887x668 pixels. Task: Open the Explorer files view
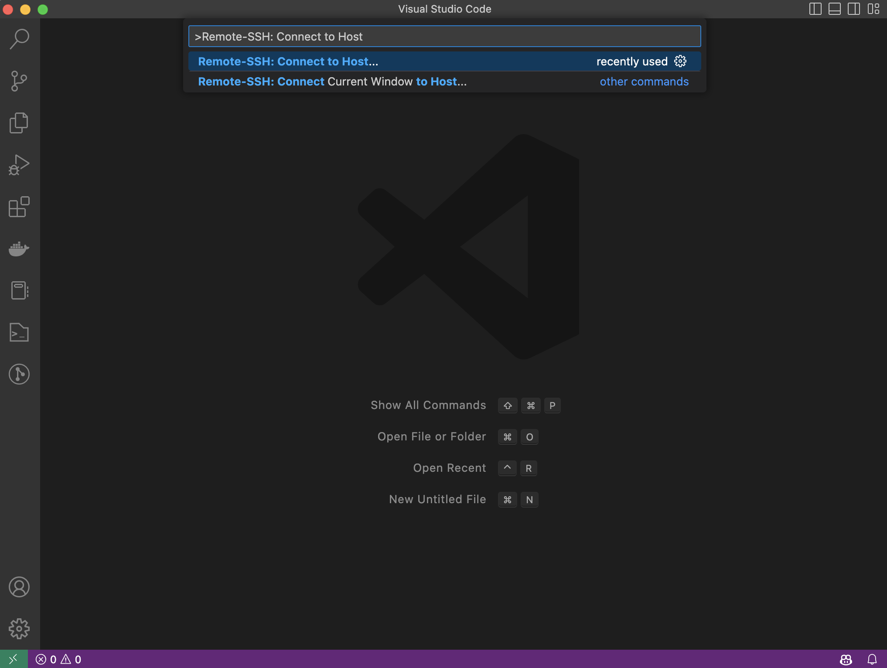tap(19, 123)
